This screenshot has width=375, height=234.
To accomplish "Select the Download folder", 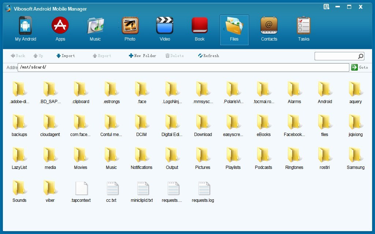I will coord(203,126).
